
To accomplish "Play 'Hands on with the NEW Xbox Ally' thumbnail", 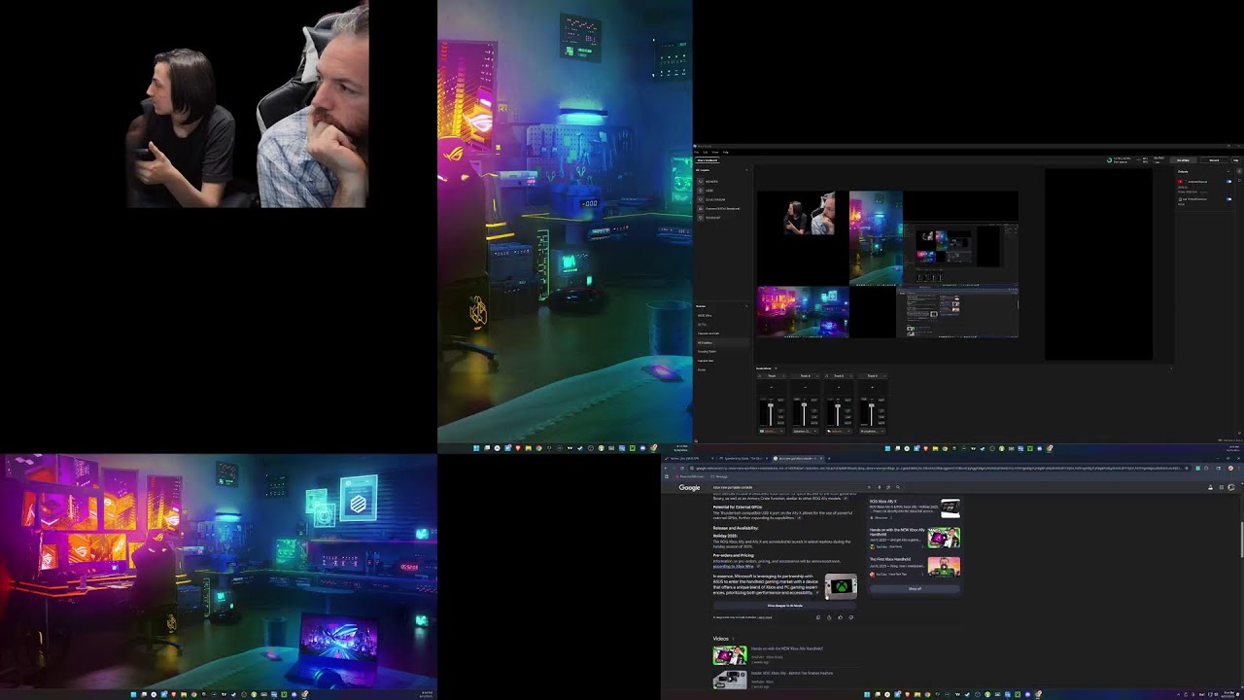I will (x=730, y=655).
